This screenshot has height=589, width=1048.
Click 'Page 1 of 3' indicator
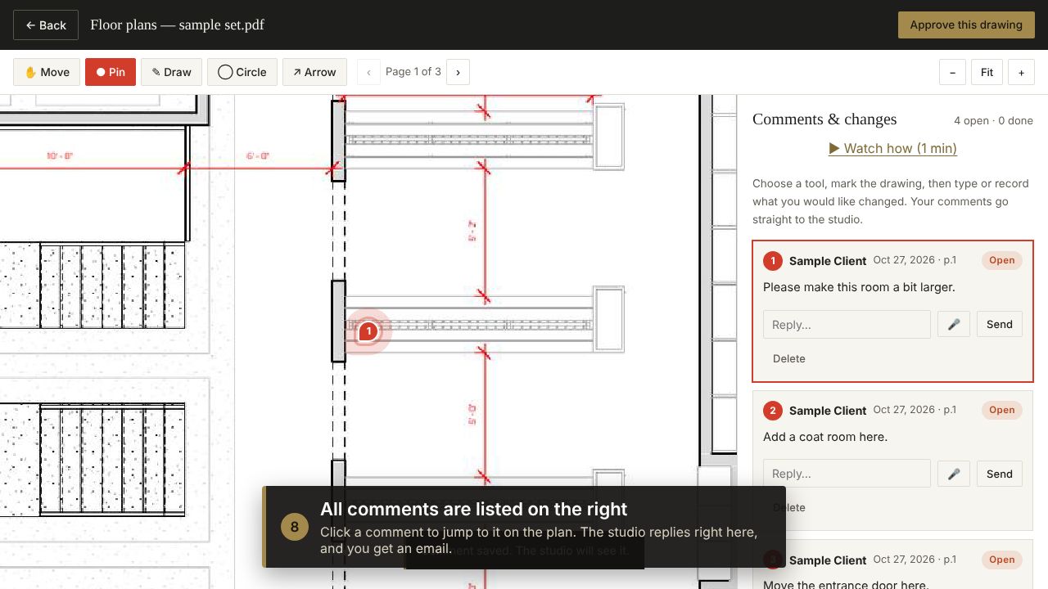pos(413,72)
